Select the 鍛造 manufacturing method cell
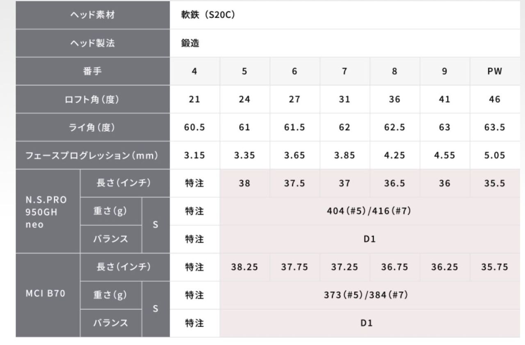This screenshot has width=525, height=345. click(x=190, y=43)
